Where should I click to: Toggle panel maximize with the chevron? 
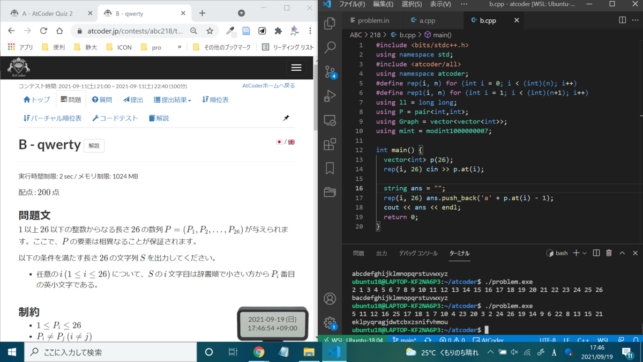point(622,253)
